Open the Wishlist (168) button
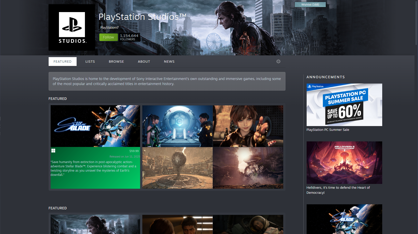This screenshot has width=418, height=234. coord(310,5)
